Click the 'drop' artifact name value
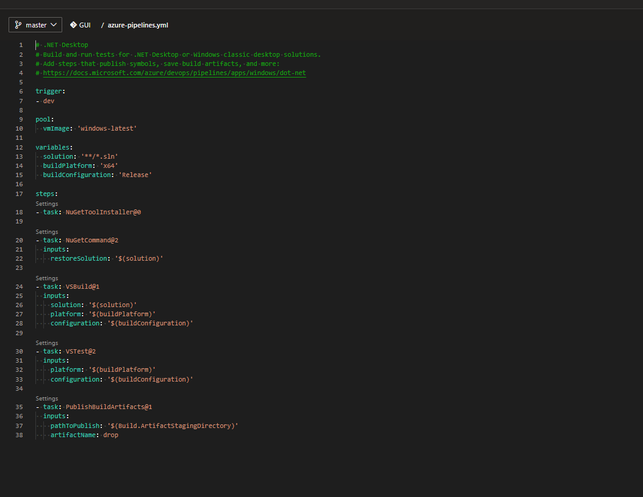 click(110, 435)
